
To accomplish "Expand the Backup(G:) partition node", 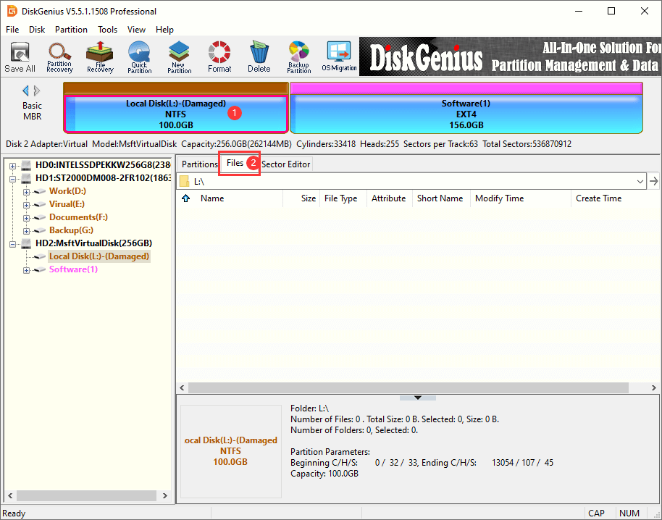I will coord(26,231).
